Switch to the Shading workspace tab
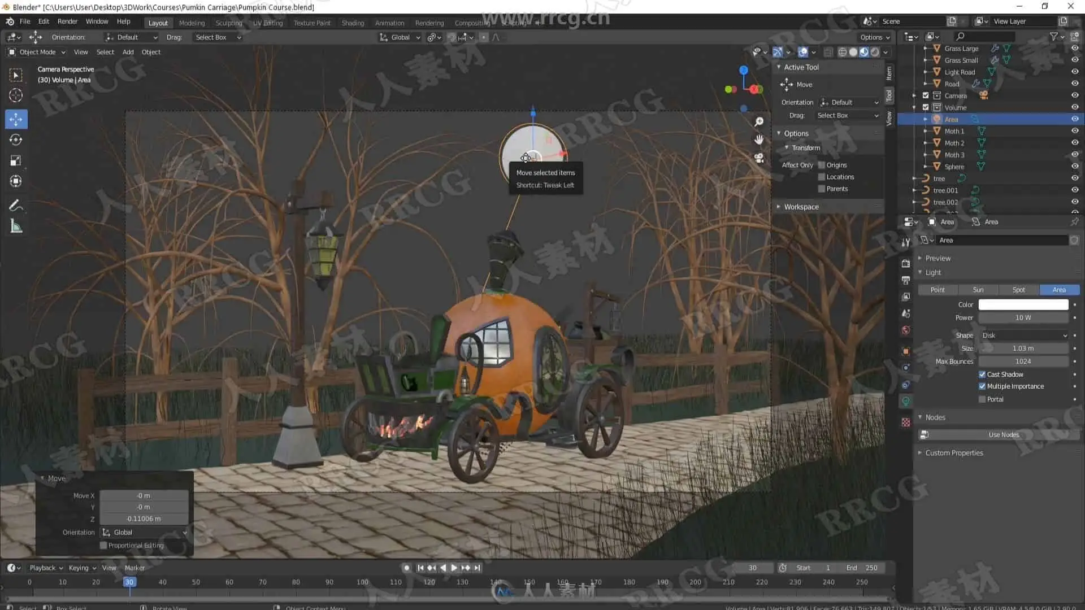 coord(353,23)
